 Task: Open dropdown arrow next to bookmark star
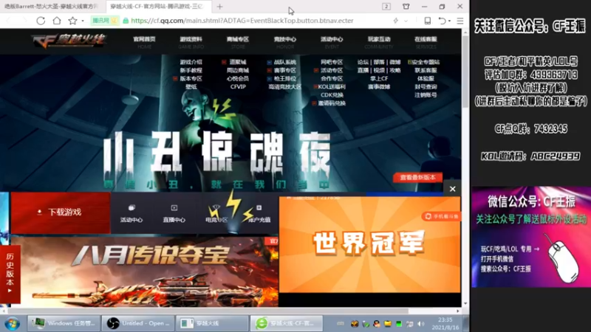pyautogui.click(x=83, y=21)
